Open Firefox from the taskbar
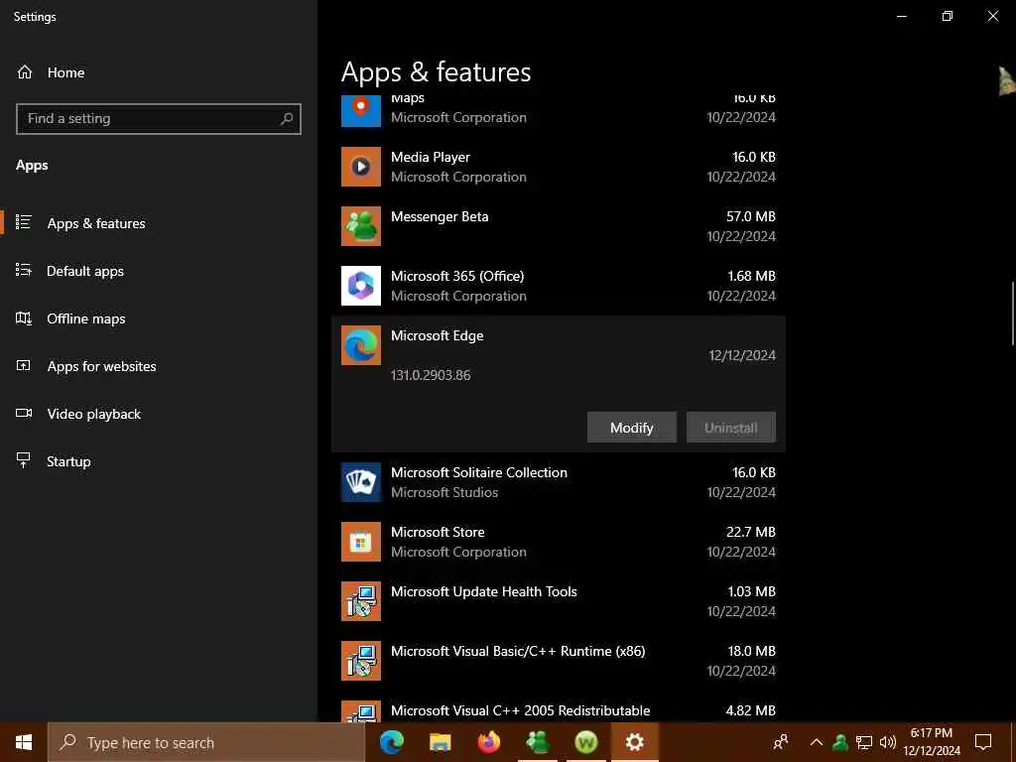The height and width of the screenshot is (762, 1016). pos(488,742)
